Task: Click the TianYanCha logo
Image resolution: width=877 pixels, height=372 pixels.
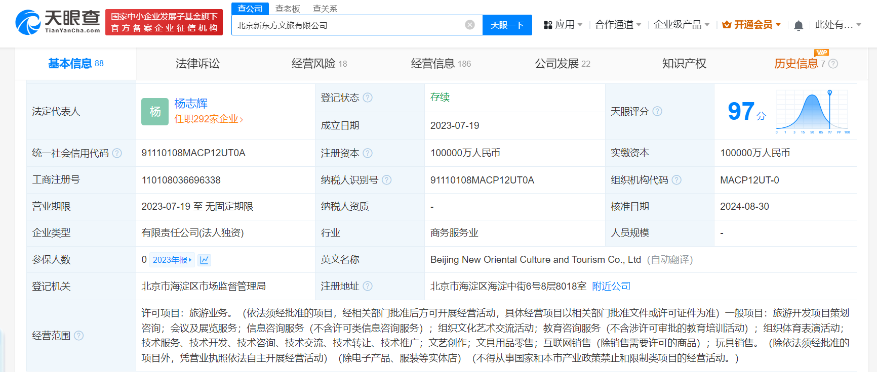Action: tap(58, 22)
